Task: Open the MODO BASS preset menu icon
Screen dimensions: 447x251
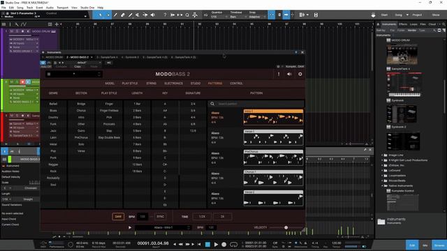Action: [x=49, y=74]
